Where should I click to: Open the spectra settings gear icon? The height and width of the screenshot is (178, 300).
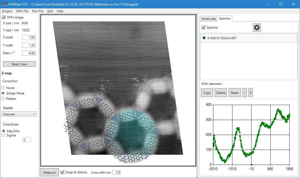tap(257, 27)
